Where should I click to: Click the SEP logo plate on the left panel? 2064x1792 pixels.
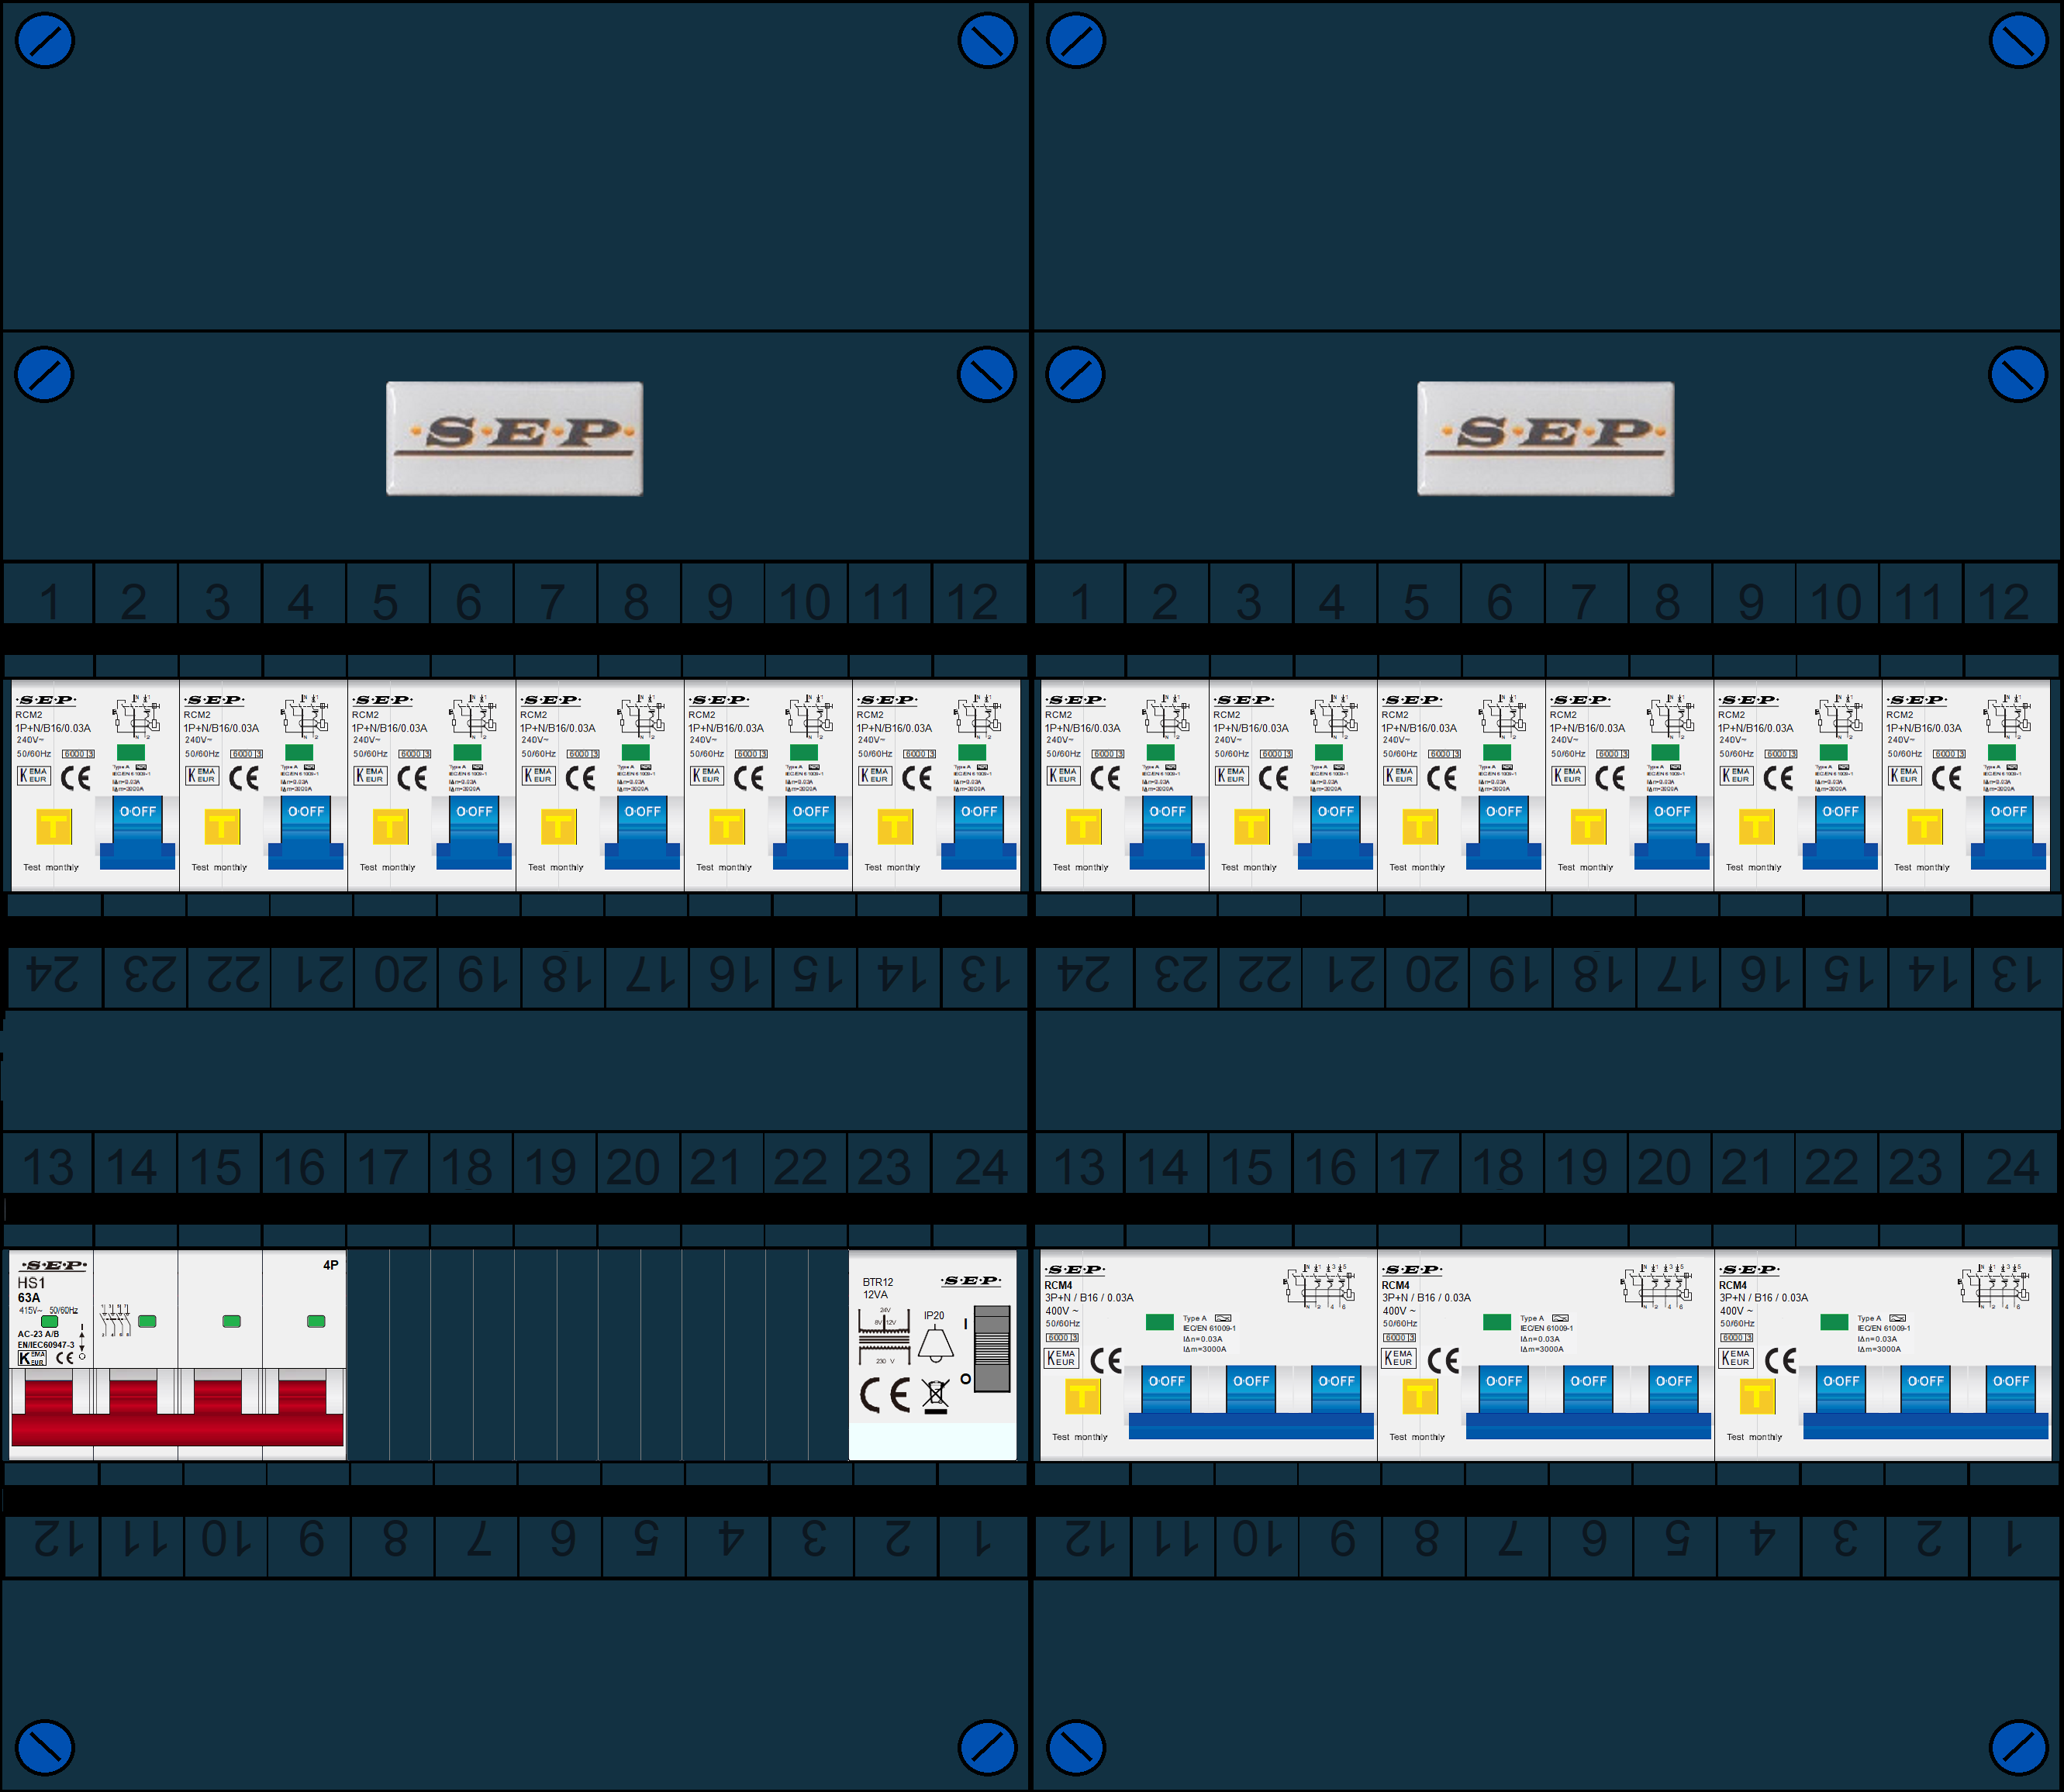(x=514, y=438)
